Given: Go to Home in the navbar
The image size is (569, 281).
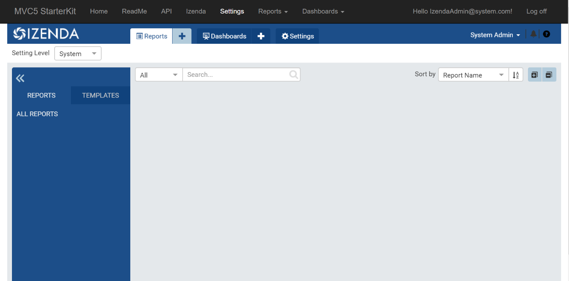Looking at the screenshot, I should pyautogui.click(x=99, y=12).
